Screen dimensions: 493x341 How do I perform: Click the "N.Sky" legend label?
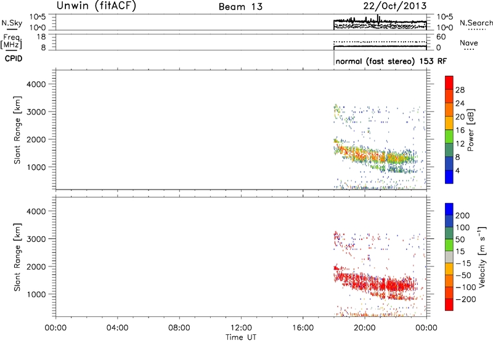[12, 23]
